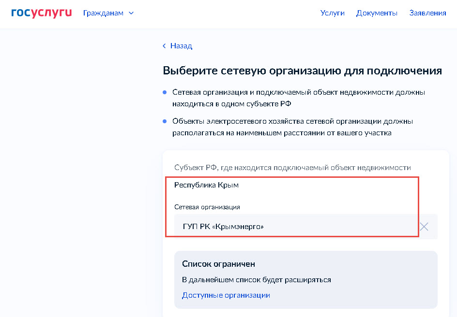Screen dimensions: 457x317
Task: Click the Субъект РФ field label
Action: (292, 168)
